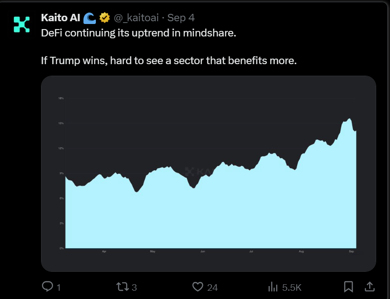Viewport: 390px width, 299px height.
Task: Click the 18% label on chart axis
Action: tap(61, 98)
